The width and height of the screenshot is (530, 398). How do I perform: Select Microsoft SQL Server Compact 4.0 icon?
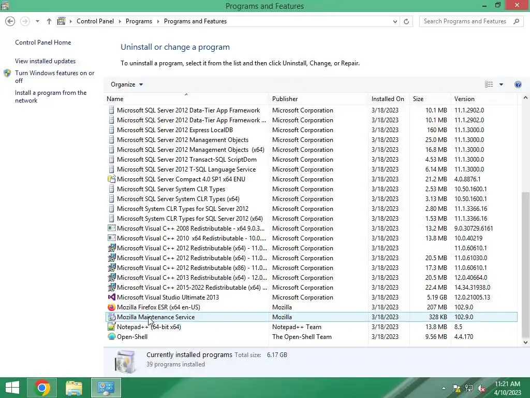click(x=112, y=179)
